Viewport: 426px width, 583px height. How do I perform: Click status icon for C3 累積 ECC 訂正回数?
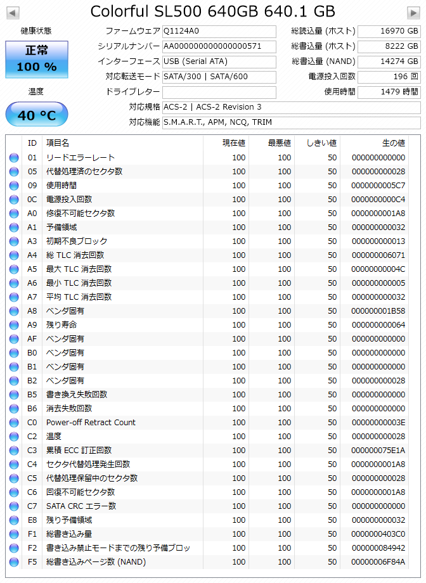14,451
